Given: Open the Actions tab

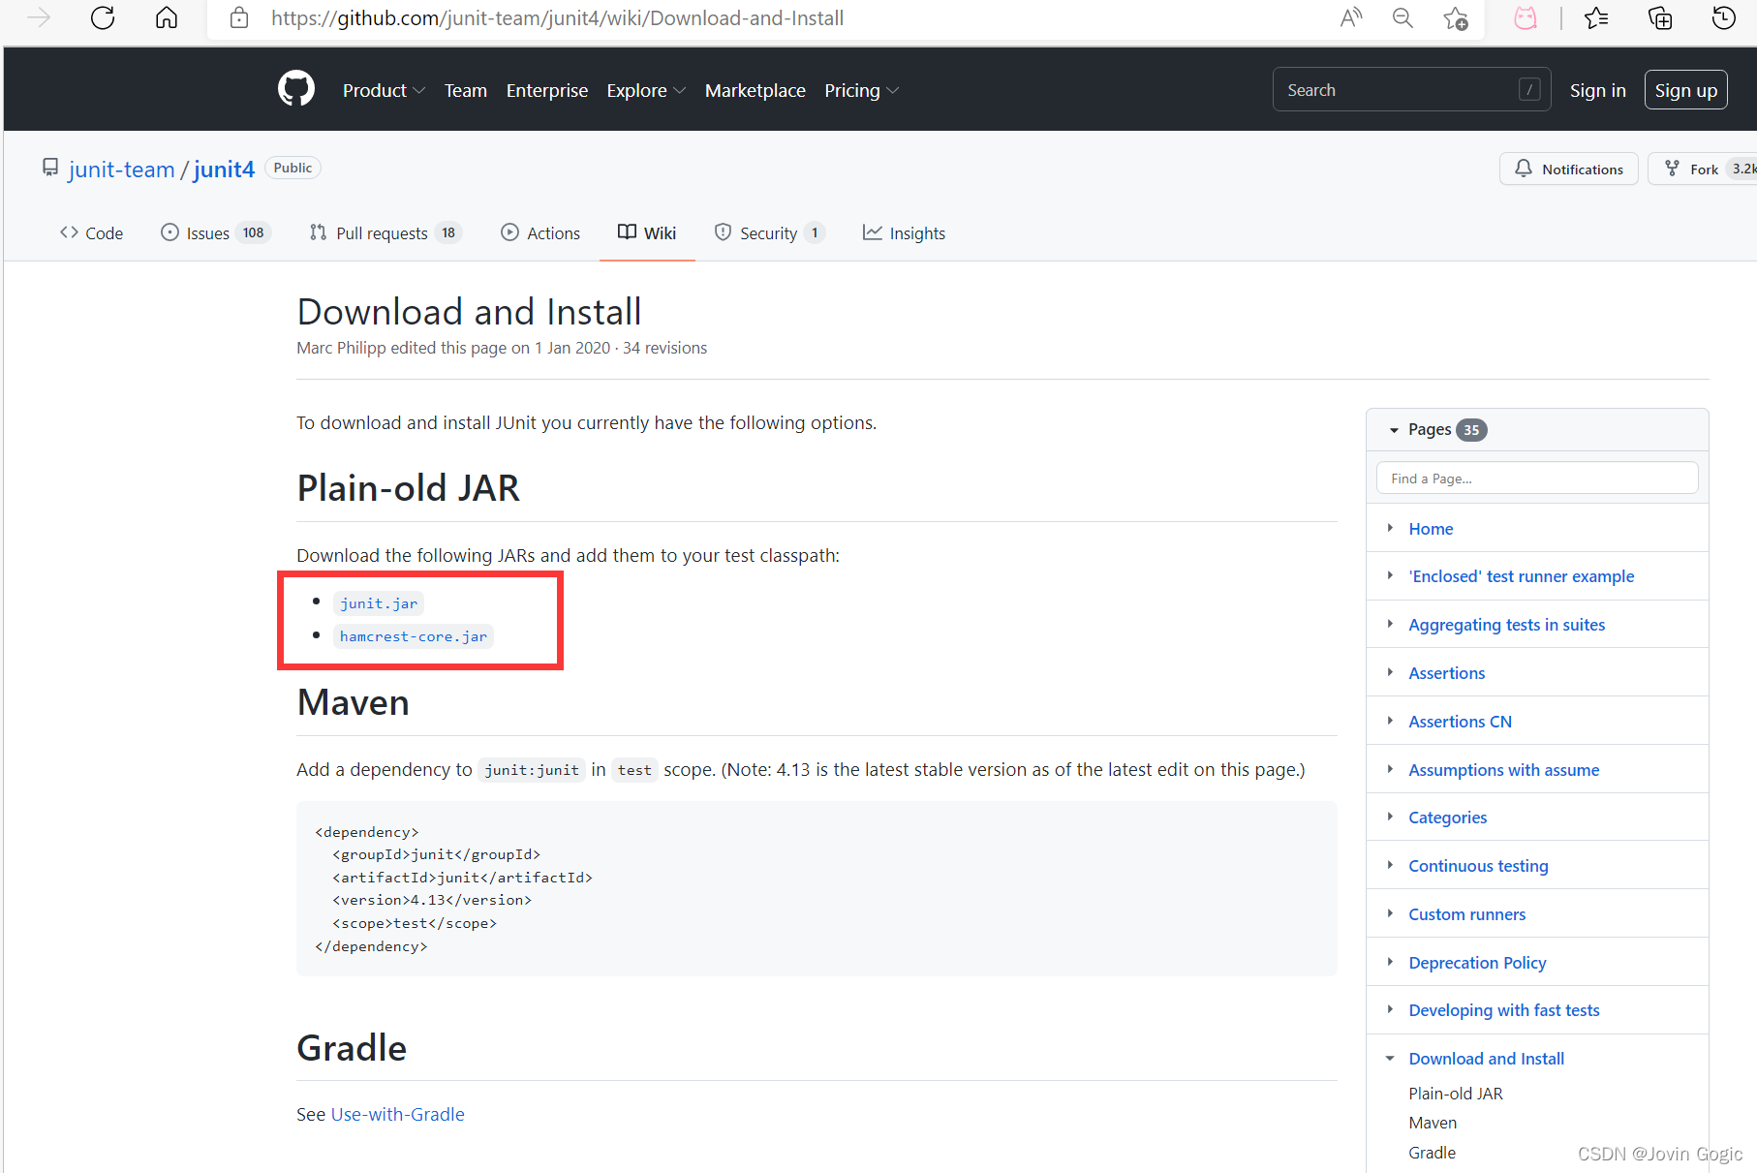Looking at the screenshot, I should (540, 232).
